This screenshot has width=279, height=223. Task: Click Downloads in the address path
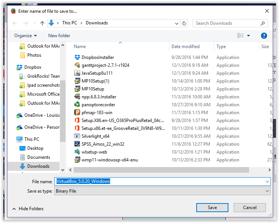click(97, 23)
